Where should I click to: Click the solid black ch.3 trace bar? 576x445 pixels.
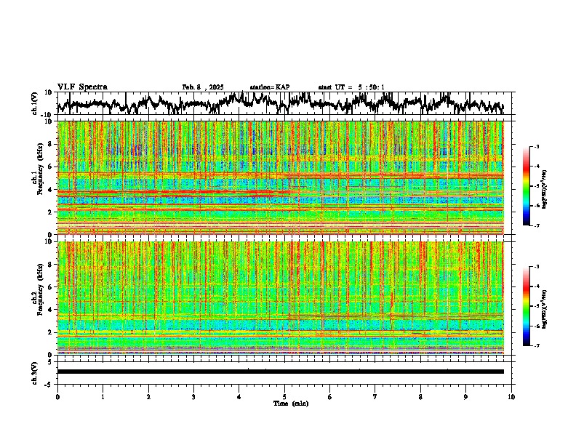click(x=281, y=372)
